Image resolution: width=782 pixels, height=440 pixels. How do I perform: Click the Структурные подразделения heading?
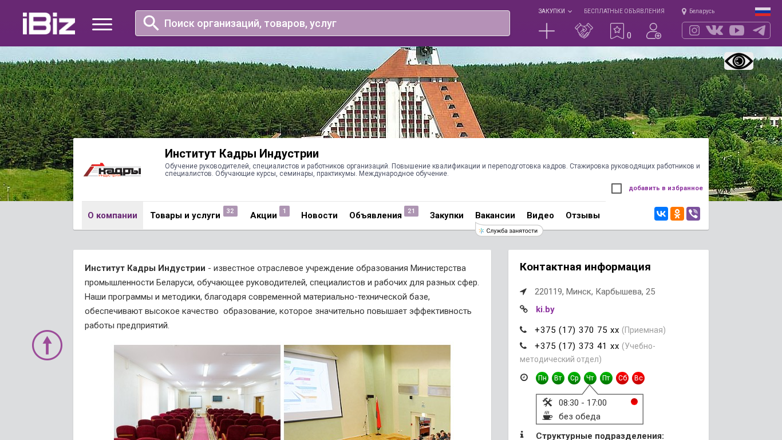600,436
